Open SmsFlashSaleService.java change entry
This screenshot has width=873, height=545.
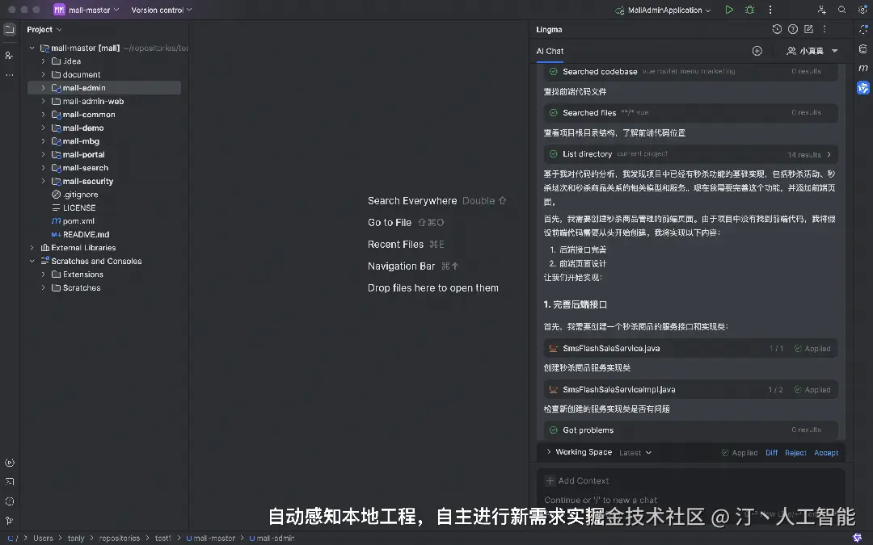point(690,348)
